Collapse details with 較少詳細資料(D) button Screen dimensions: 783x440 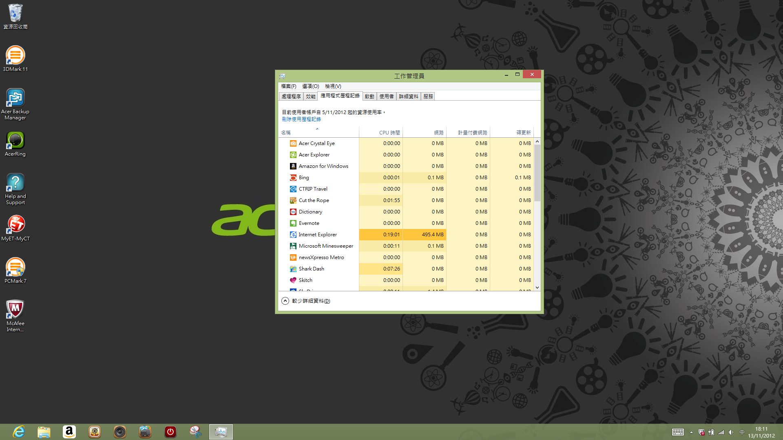click(306, 301)
